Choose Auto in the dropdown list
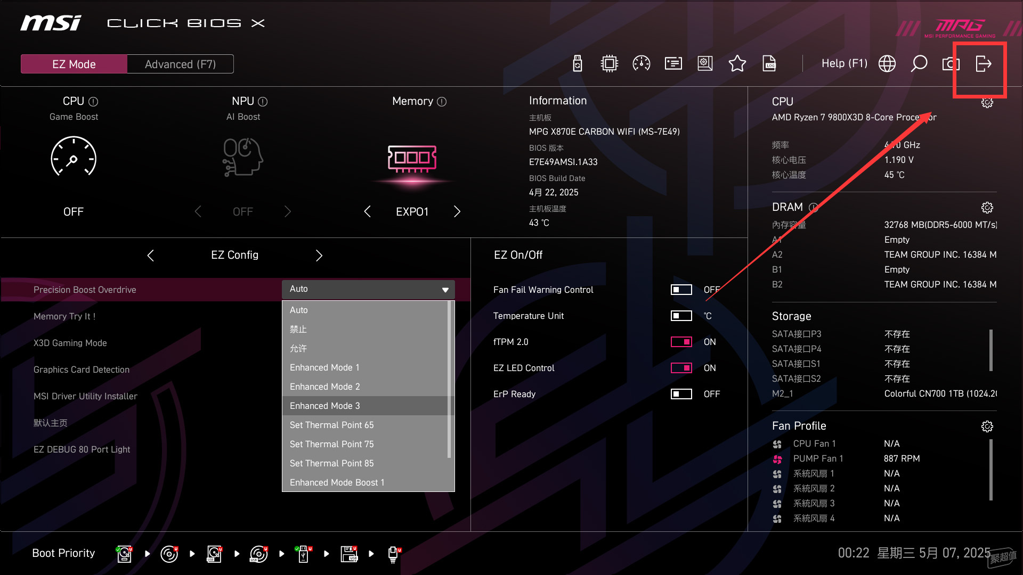The height and width of the screenshot is (575, 1023). point(365,310)
